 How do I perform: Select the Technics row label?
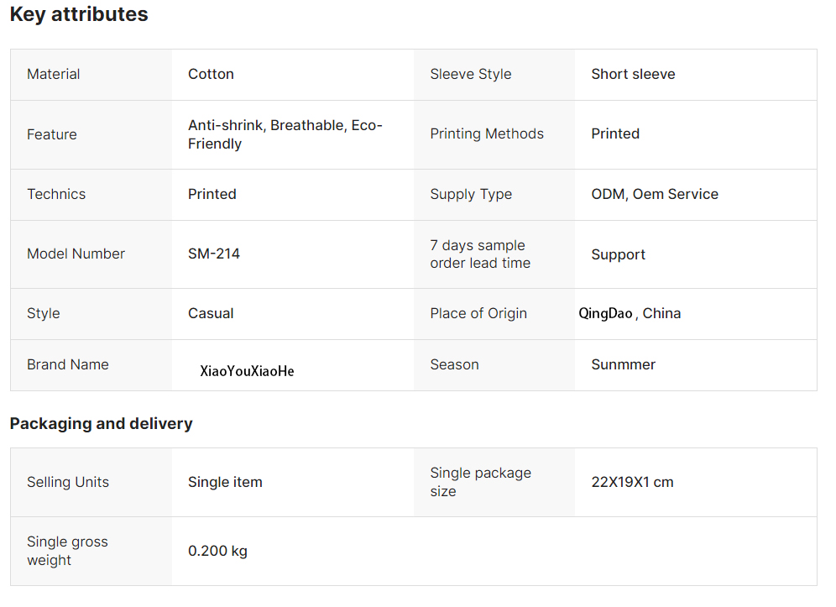click(56, 194)
